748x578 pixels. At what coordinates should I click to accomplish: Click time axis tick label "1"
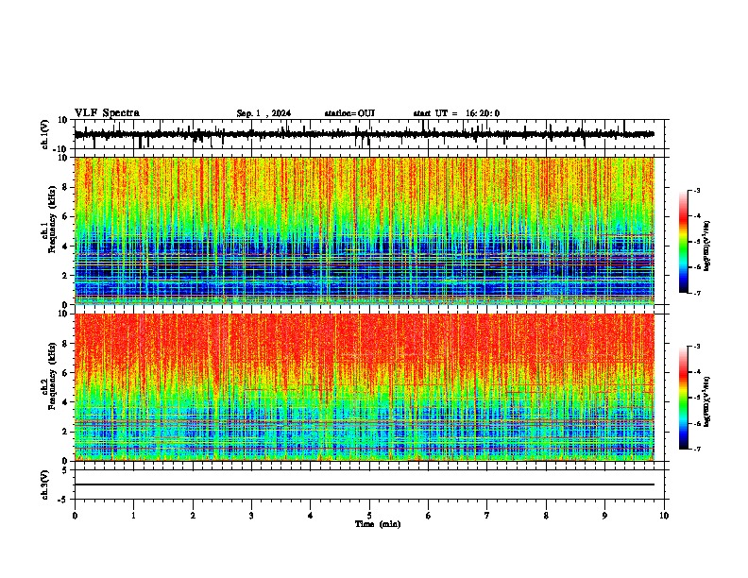[133, 516]
